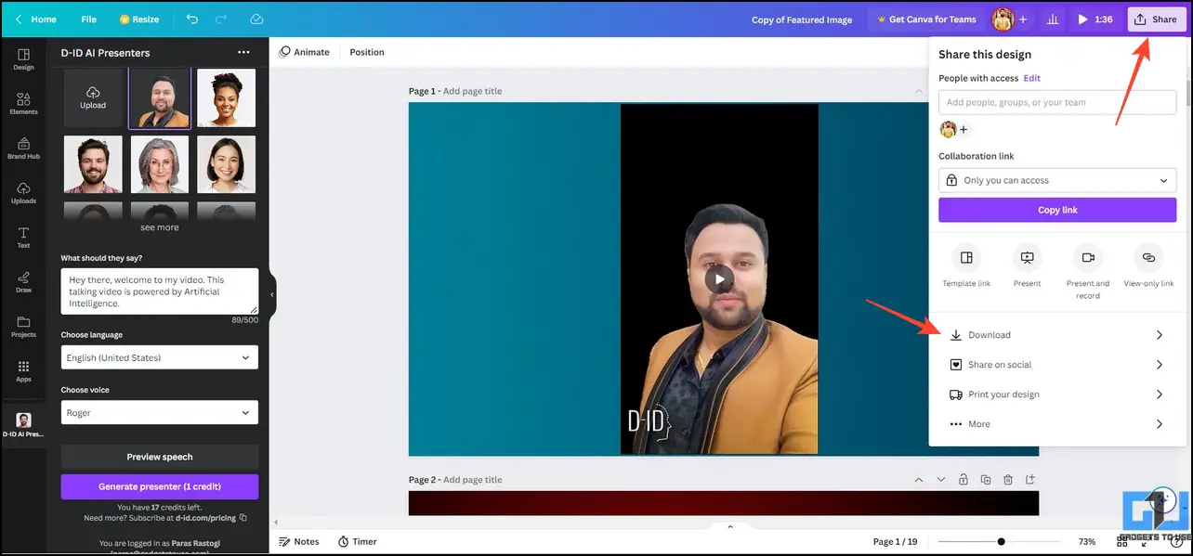Screen dimensions: 1193x556
Task: Open the collaboration link access dropdown
Action: pos(1057,180)
